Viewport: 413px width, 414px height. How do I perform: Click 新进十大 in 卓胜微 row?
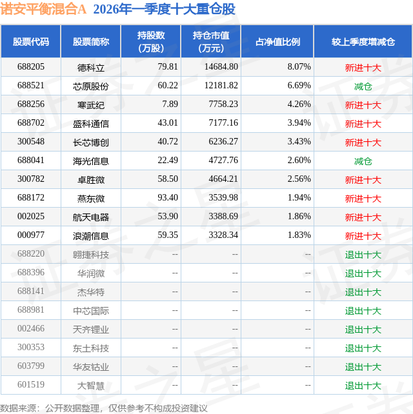coord(363,180)
